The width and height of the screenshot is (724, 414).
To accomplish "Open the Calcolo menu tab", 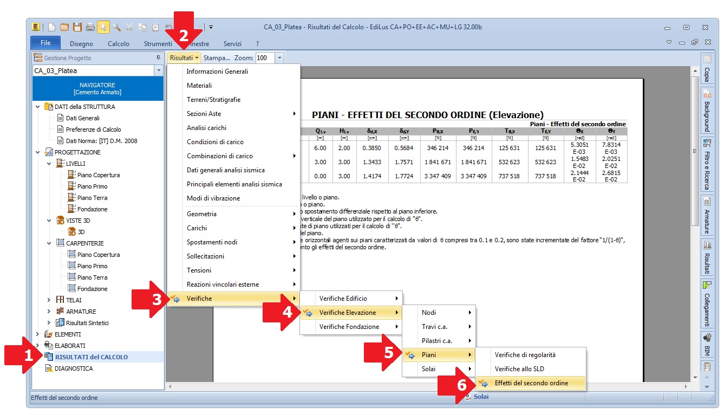I will [x=119, y=44].
